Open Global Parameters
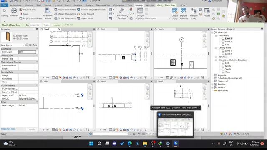267x150 pixels. [65, 18]
